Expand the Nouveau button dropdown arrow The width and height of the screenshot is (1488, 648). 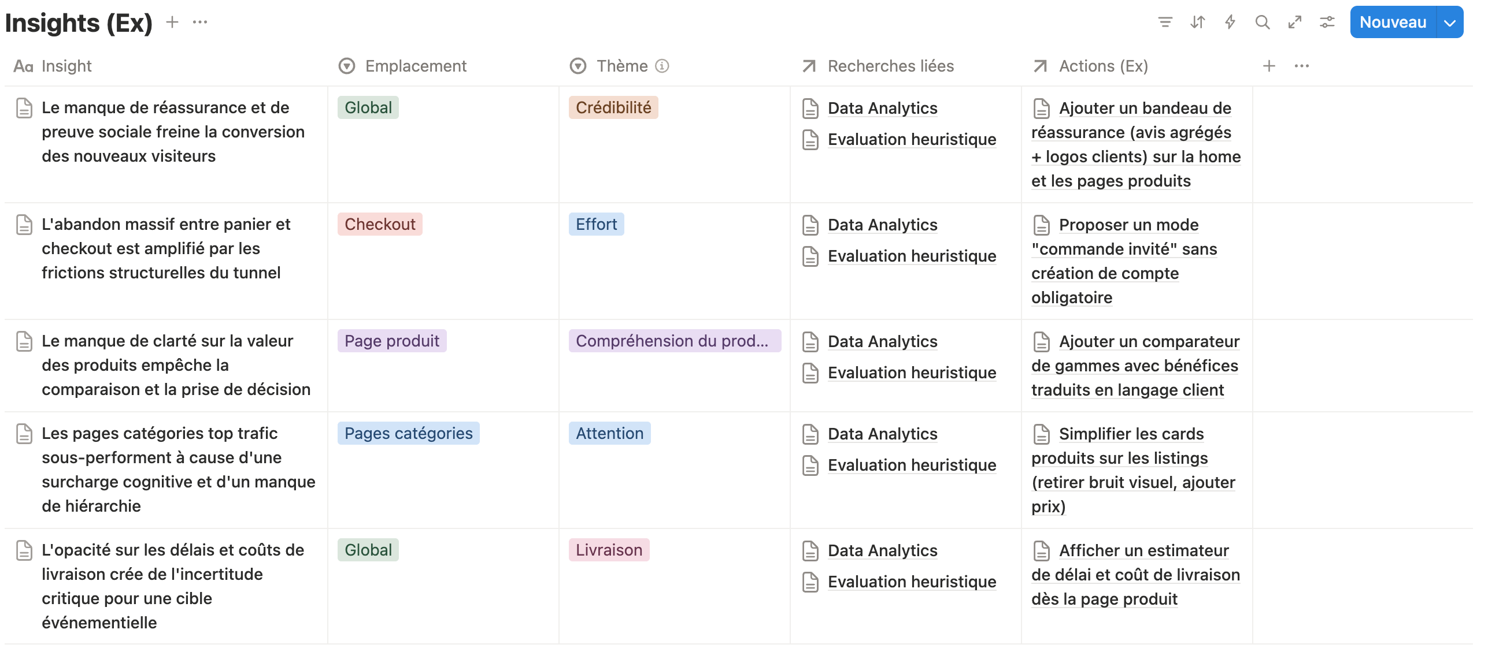click(x=1449, y=23)
